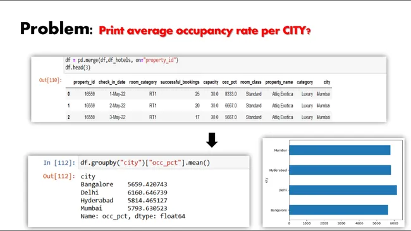Select the Hyderabad bar in the chart
The image size is (411, 231).
click(x=340, y=170)
